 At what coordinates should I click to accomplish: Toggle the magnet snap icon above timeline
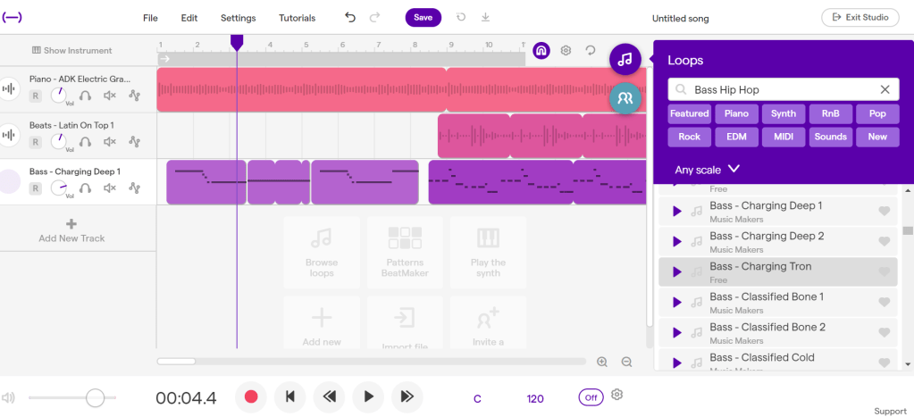(541, 51)
